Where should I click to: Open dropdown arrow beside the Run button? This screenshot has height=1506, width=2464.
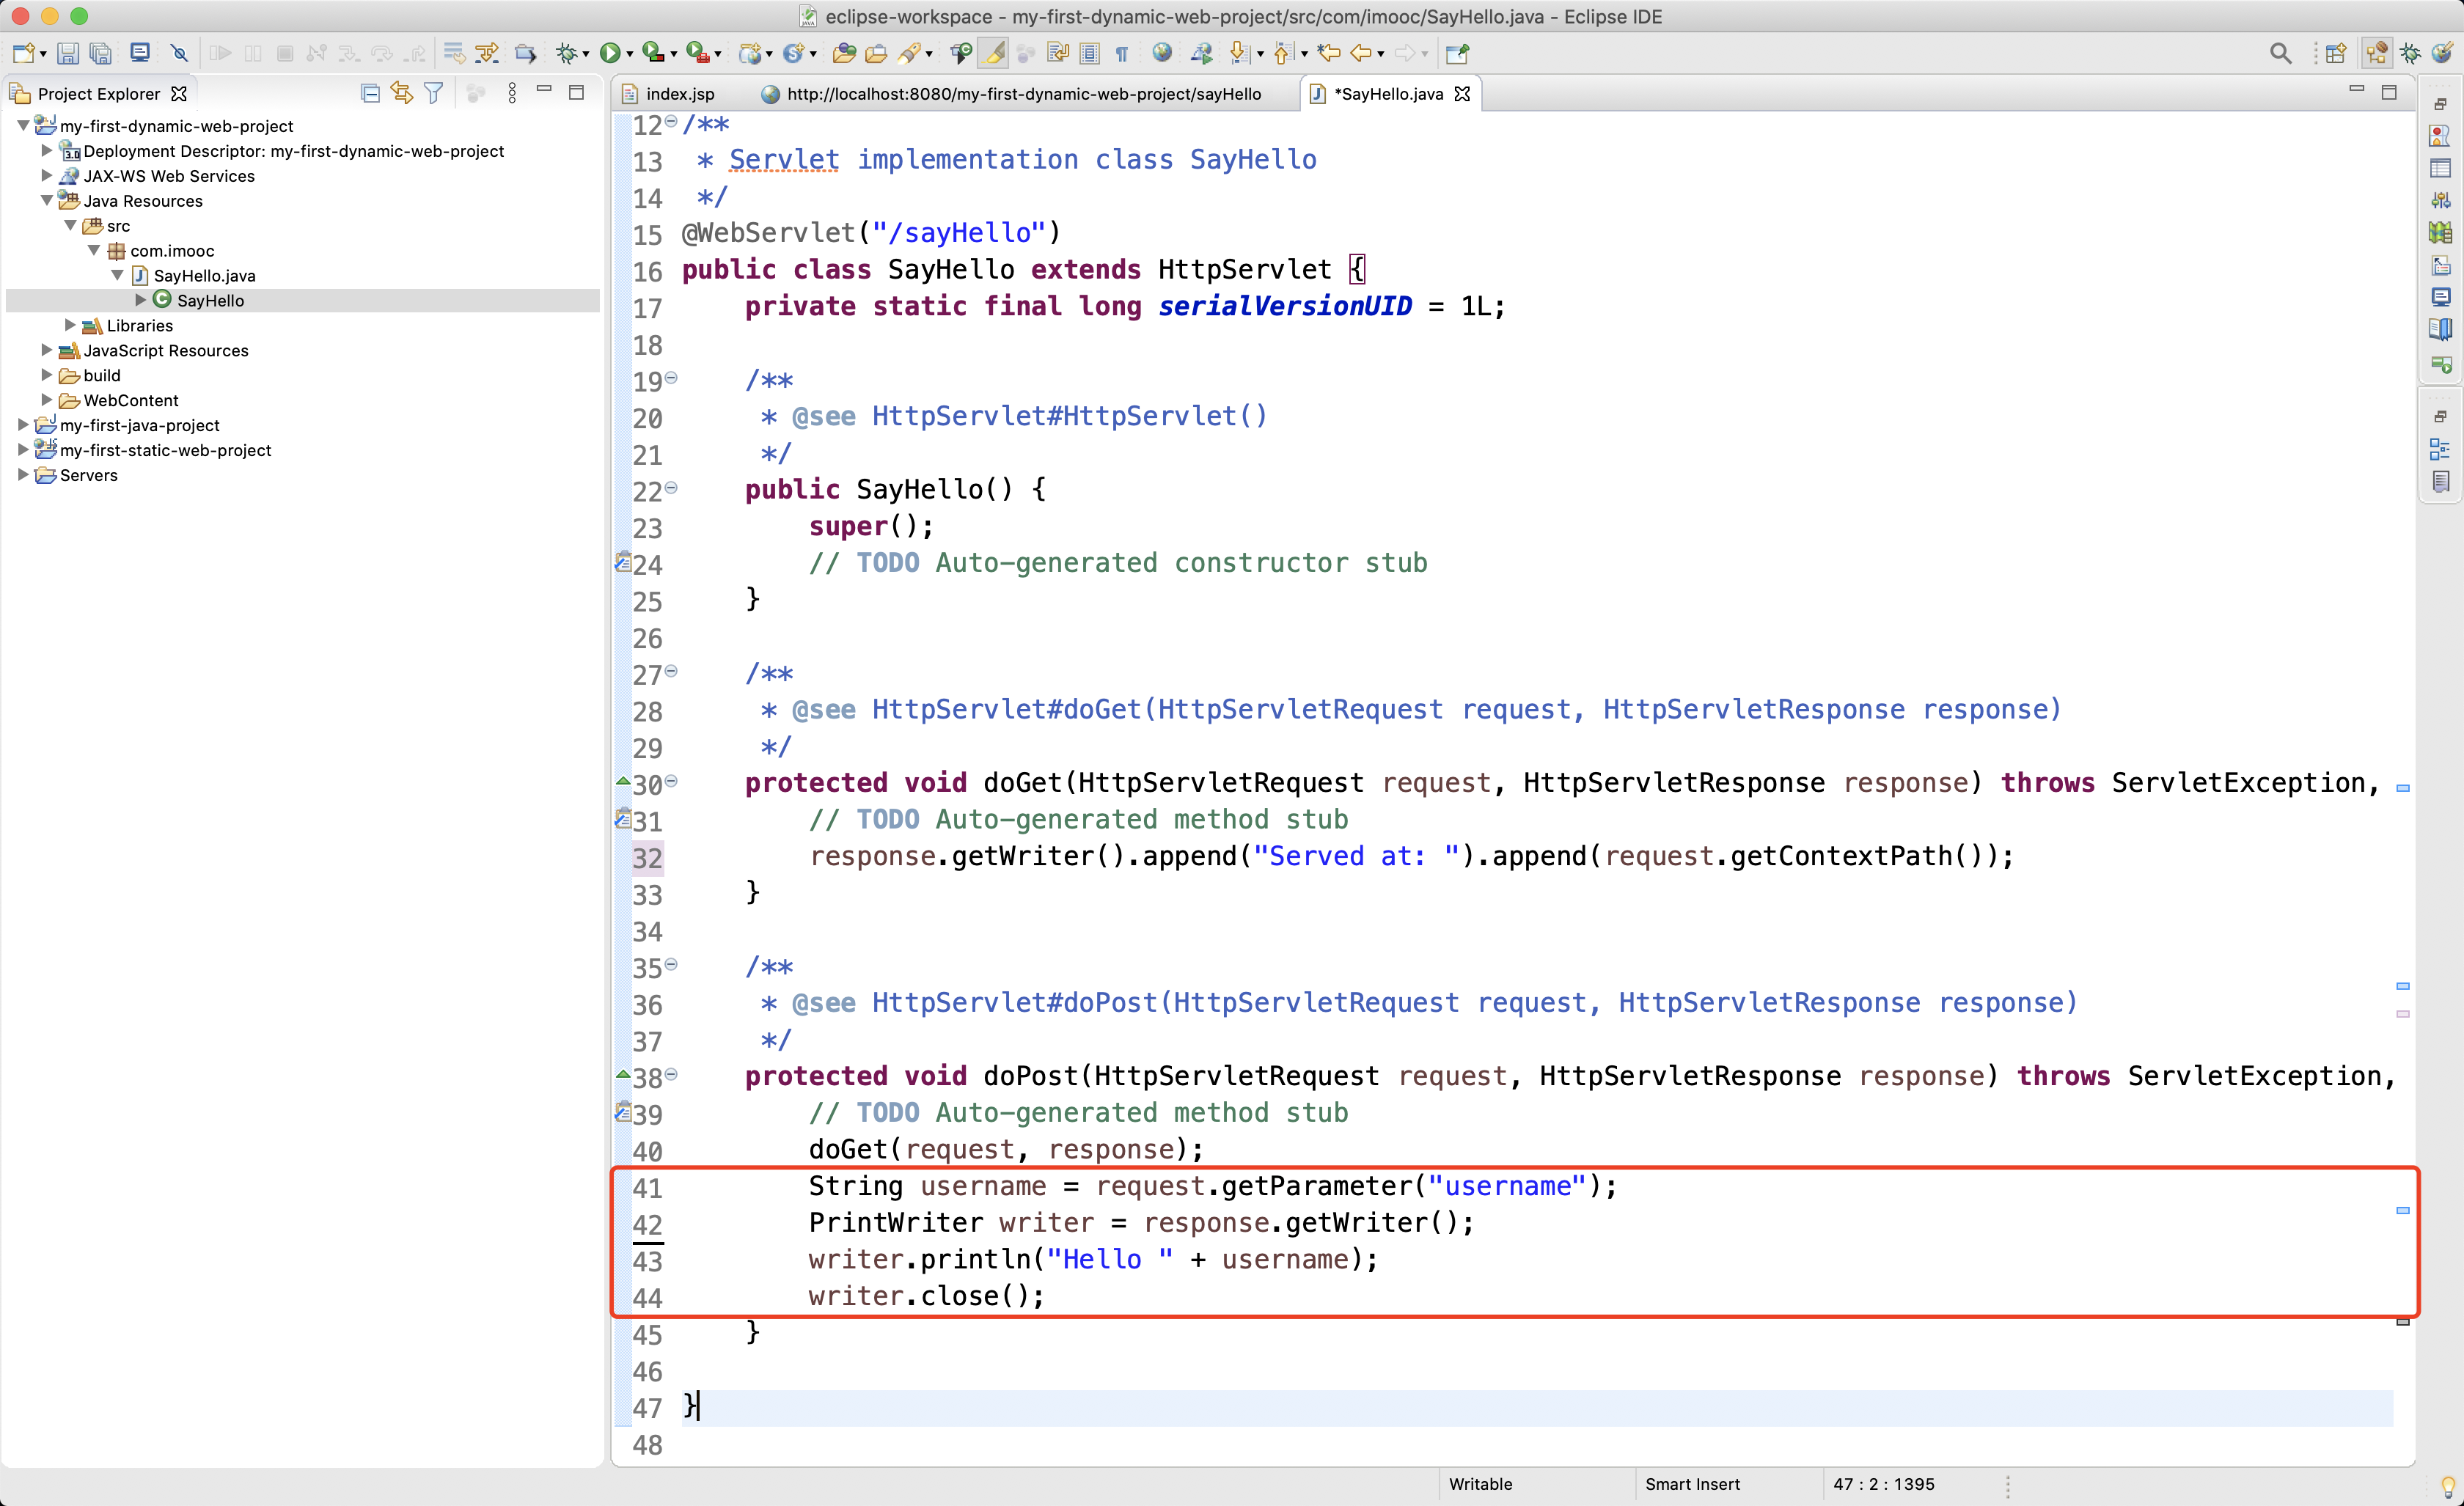pyautogui.click(x=629, y=54)
